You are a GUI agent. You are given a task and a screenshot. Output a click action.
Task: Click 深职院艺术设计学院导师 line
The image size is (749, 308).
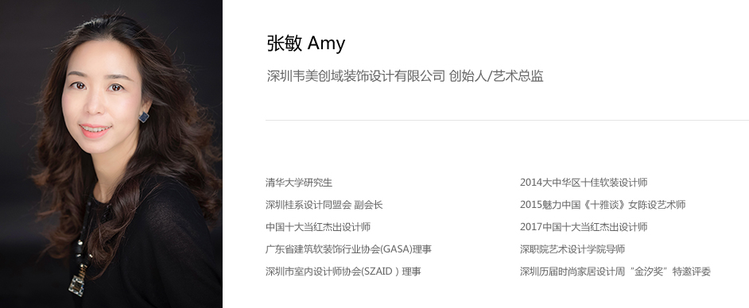pyautogui.click(x=572, y=249)
